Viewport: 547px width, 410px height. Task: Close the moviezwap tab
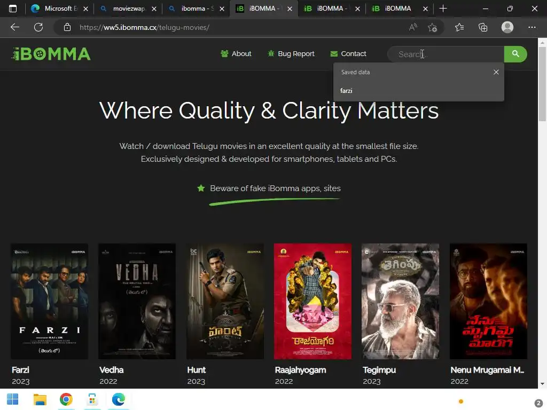tap(154, 9)
